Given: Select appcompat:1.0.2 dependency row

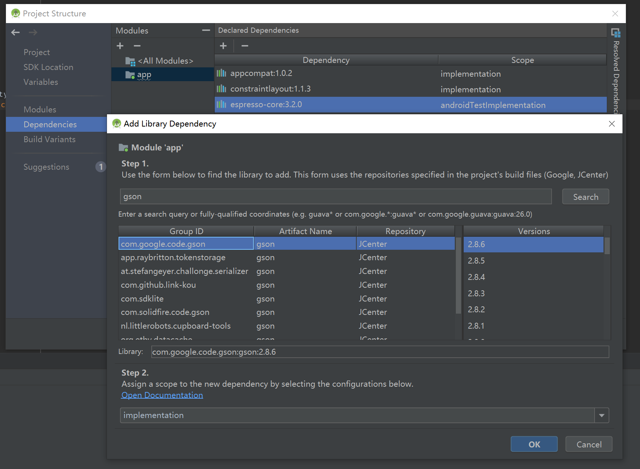Looking at the screenshot, I should pos(411,73).
